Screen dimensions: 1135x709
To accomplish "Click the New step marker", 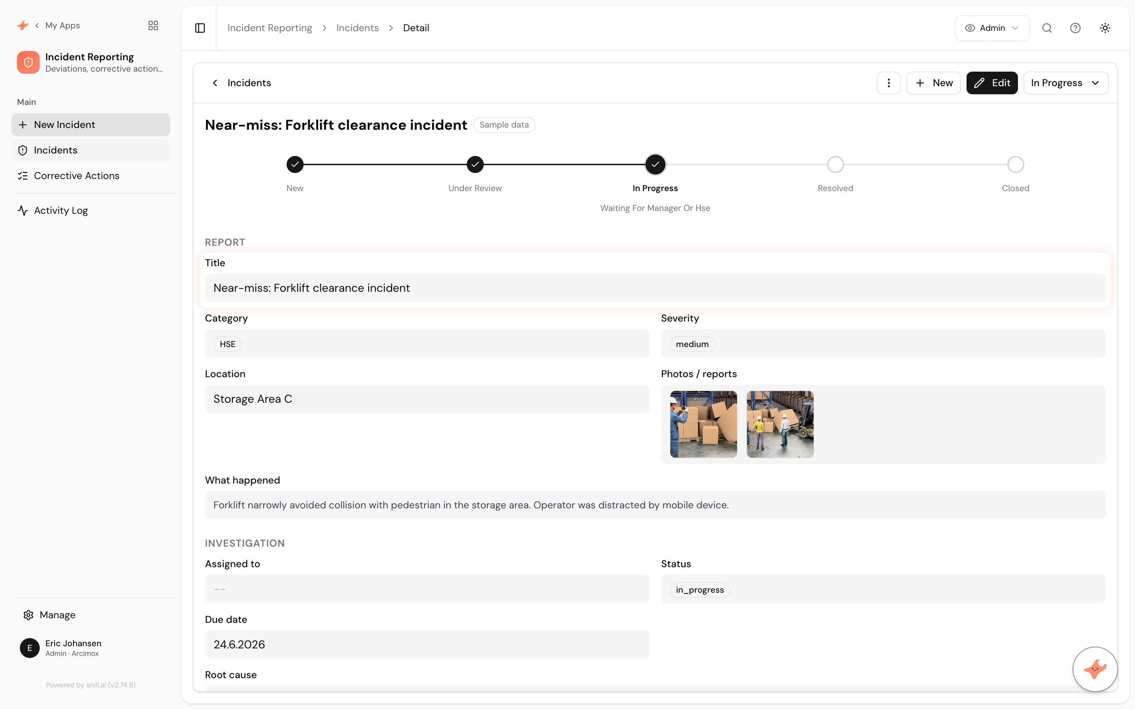I will [295, 164].
